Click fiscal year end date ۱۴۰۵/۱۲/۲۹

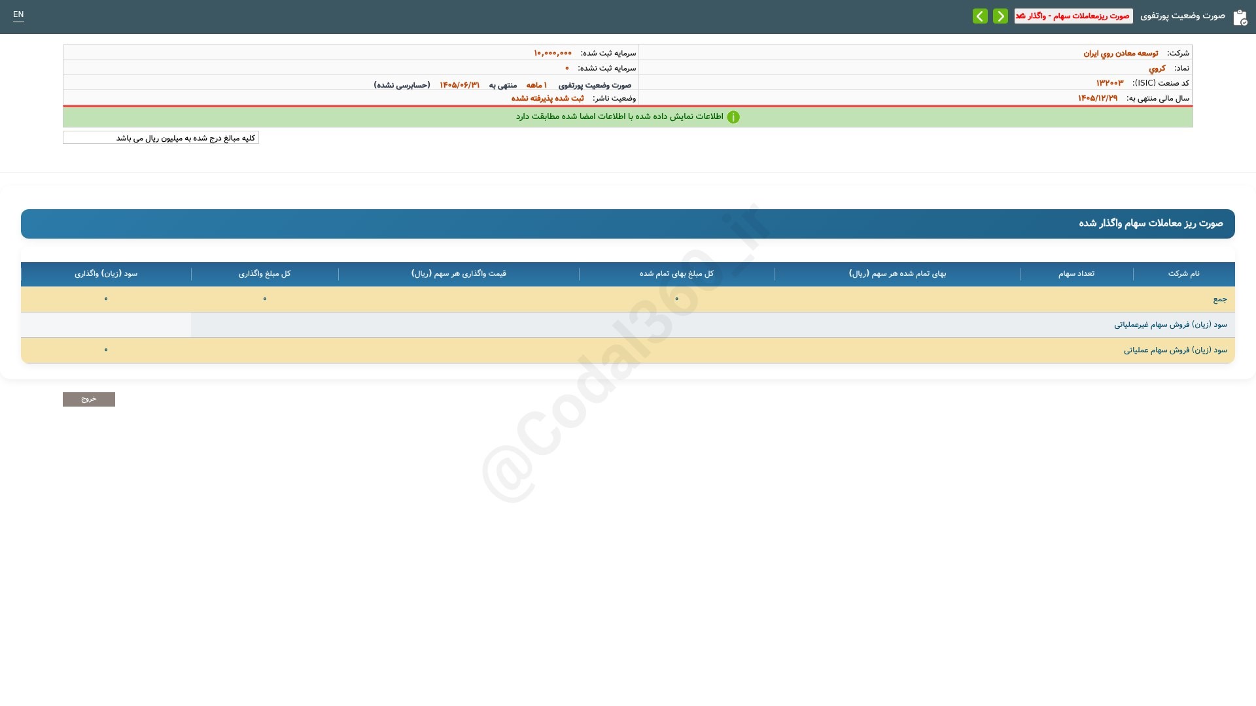coord(1098,98)
